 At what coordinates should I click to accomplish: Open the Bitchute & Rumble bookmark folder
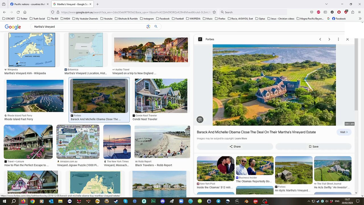click(126, 19)
